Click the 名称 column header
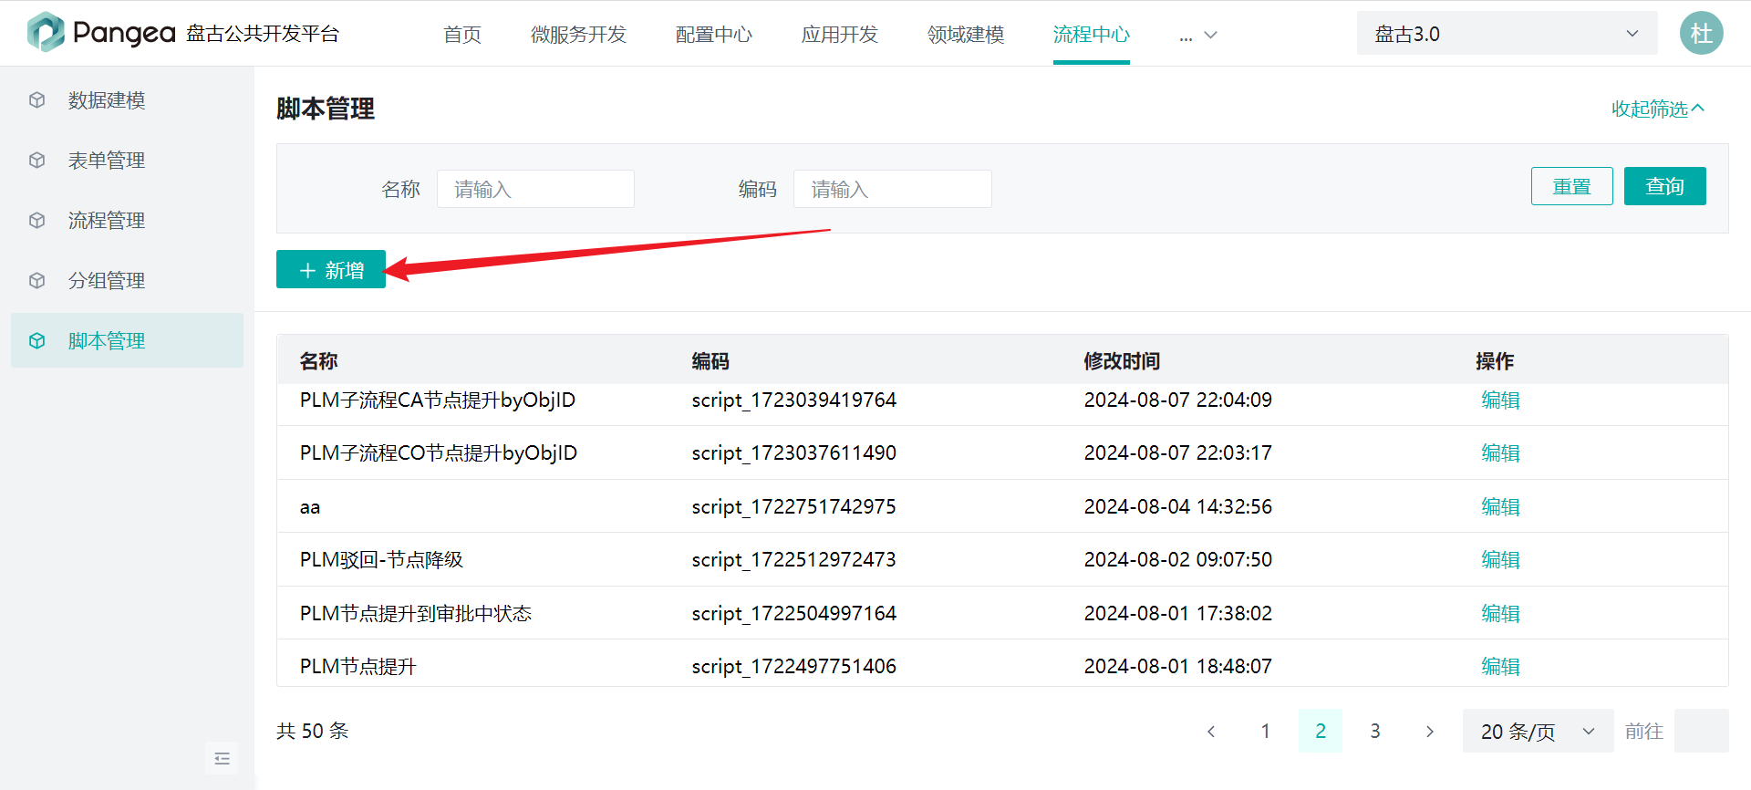 click(x=319, y=361)
